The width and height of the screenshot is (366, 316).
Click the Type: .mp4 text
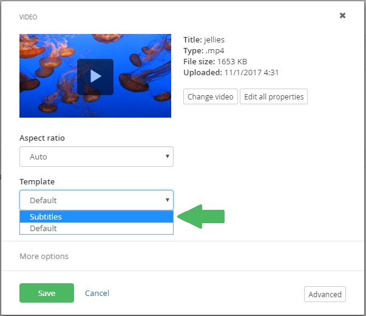click(204, 50)
